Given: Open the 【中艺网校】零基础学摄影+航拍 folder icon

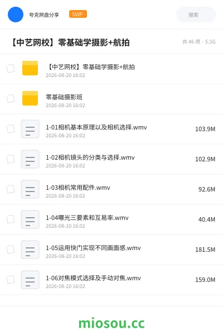Looking at the screenshot, I should click(30, 68).
